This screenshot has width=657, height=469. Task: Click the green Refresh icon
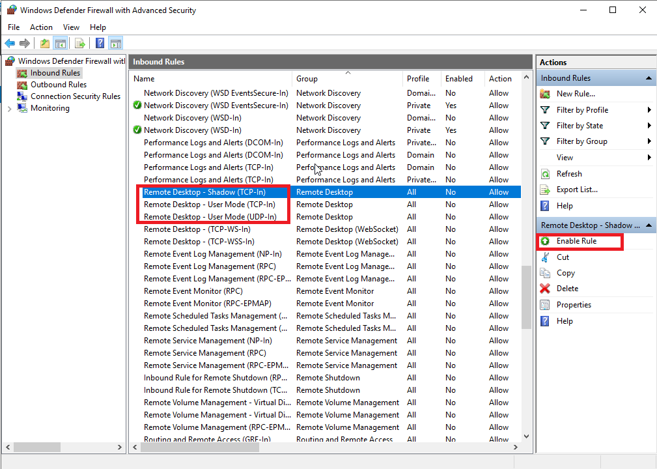click(545, 173)
